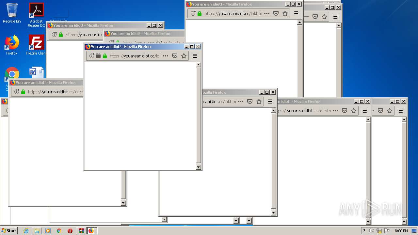Click the green padlock in the frontmost Firefox window
Image resolution: width=418 pixels, height=235 pixels.
point(105,56)
